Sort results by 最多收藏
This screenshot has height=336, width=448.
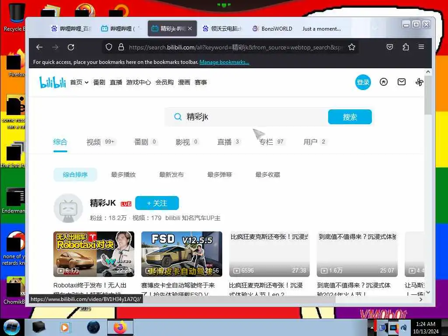pyautogui.click(x=267, y=175)
